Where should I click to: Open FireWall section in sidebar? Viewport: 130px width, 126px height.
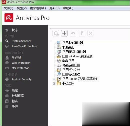click(x=16, y=57)
